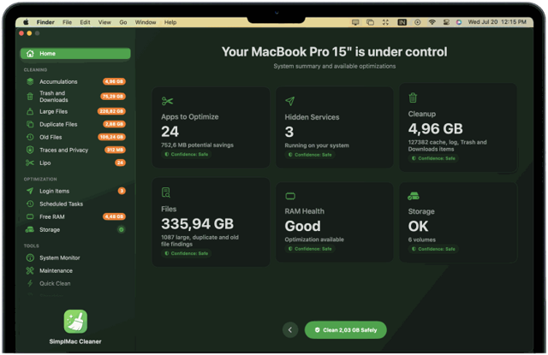Open the Storage OK card

tap(458, 222)
